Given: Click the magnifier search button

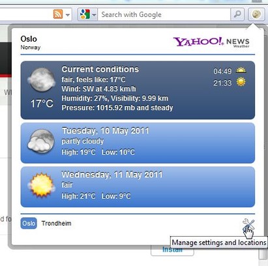Looking at the screenshot, I should coord(237,14).
